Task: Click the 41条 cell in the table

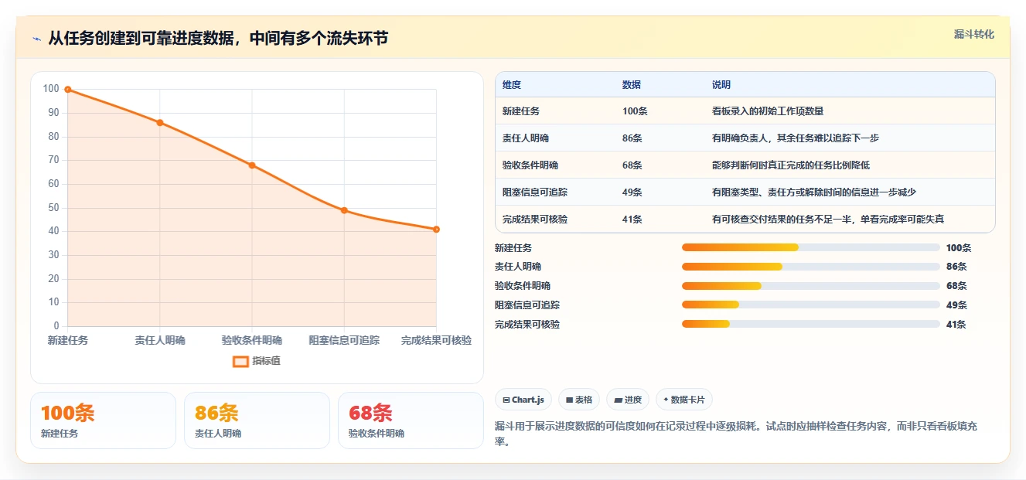Action: (x=632, y=220)
